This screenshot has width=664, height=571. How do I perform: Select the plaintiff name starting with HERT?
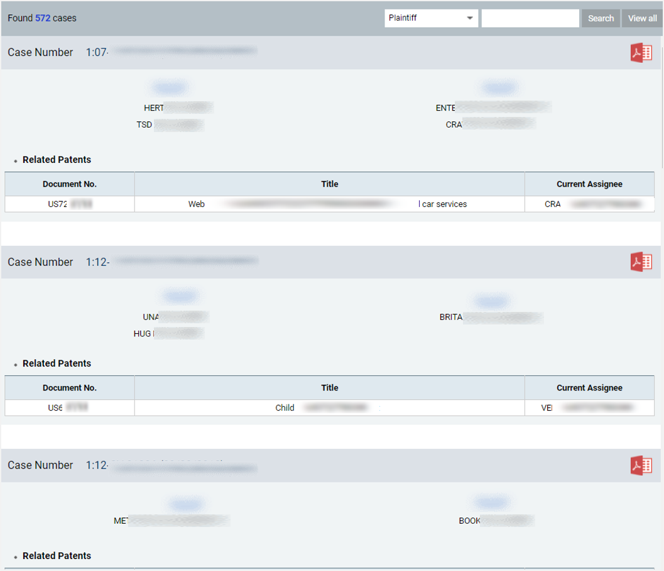click(x=178, y=108)
